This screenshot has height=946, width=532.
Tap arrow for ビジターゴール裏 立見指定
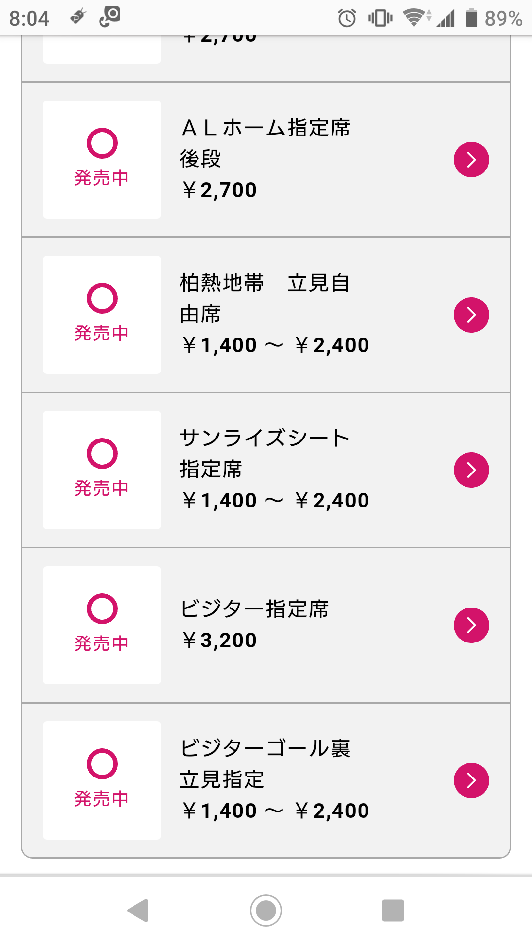click(x=471, y=780)
